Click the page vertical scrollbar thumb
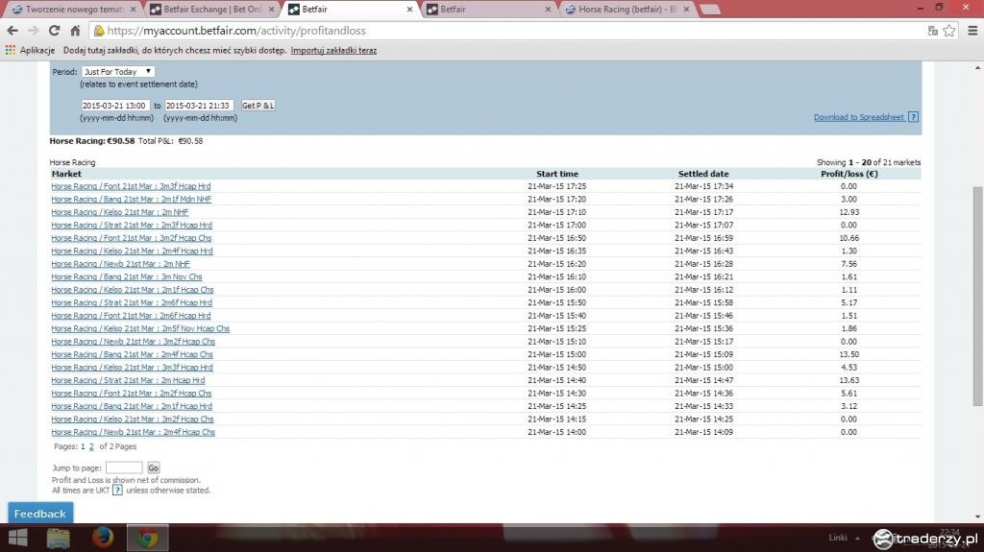The width and height of the screenshot is (984, 552). 977,295
